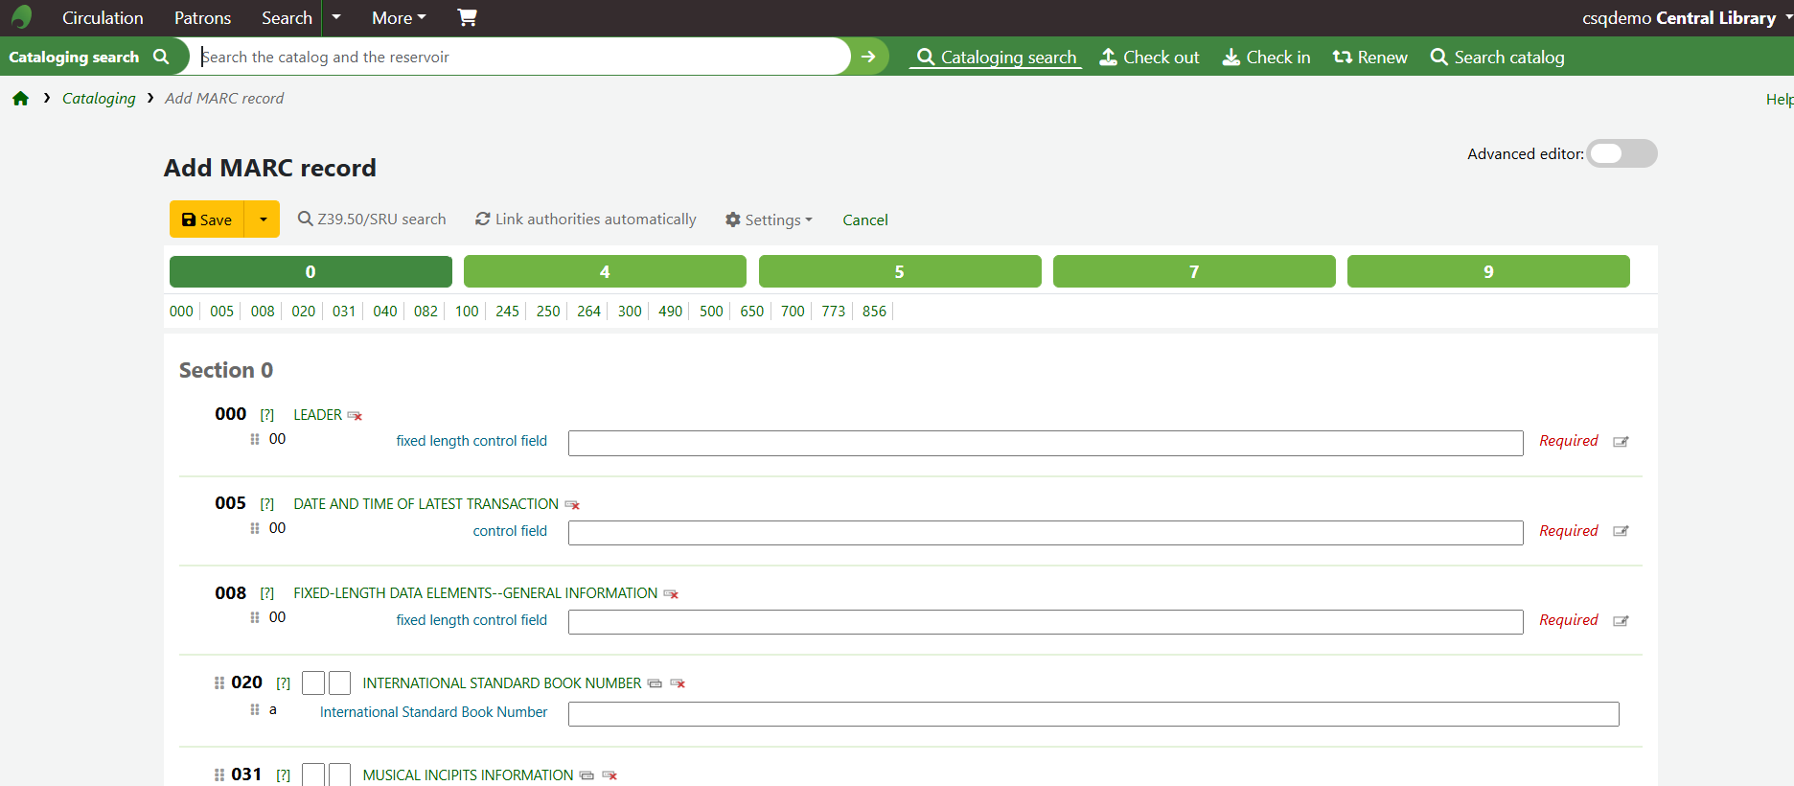The height and width of the screenshot is (786, 1794).
Task: Delete the 005 date and time tag
Action: point(572,505)
